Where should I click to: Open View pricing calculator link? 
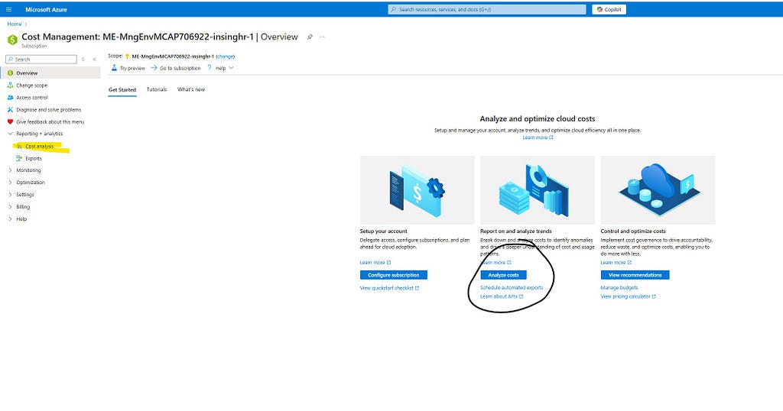coord(629,296)
